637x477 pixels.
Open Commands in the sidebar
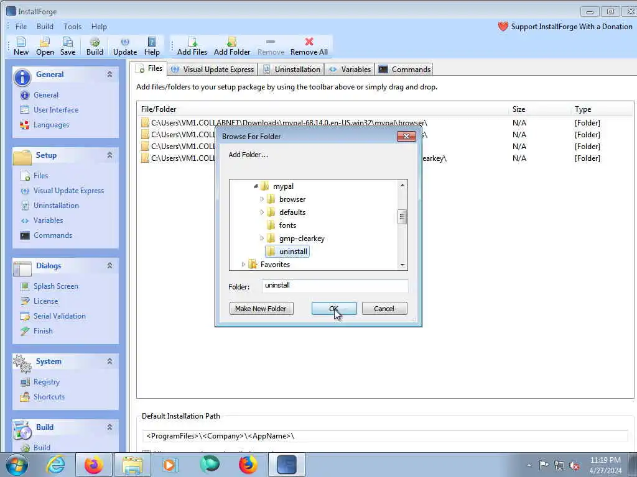click(x=53, y=235)
